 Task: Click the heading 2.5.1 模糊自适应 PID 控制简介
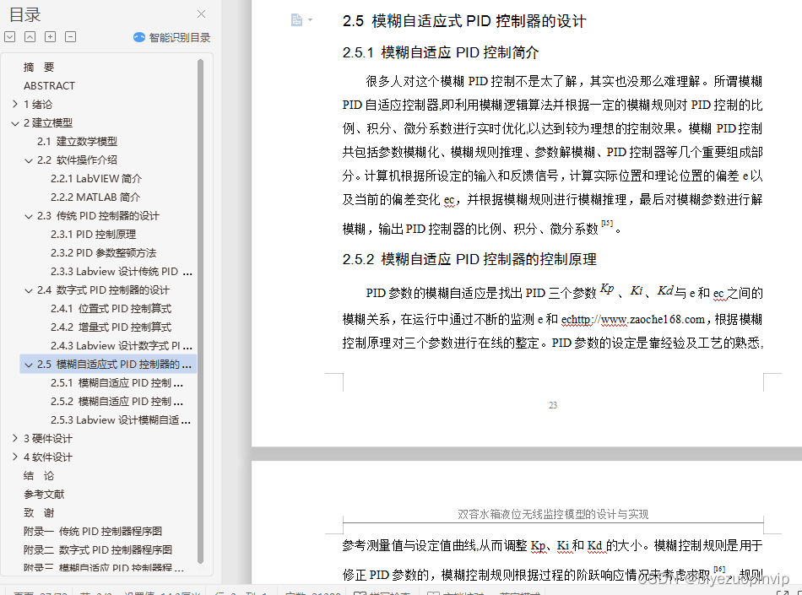441,52
